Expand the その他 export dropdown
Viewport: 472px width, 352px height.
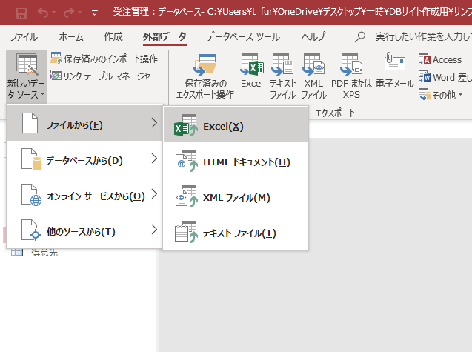(x=440, y=93)
